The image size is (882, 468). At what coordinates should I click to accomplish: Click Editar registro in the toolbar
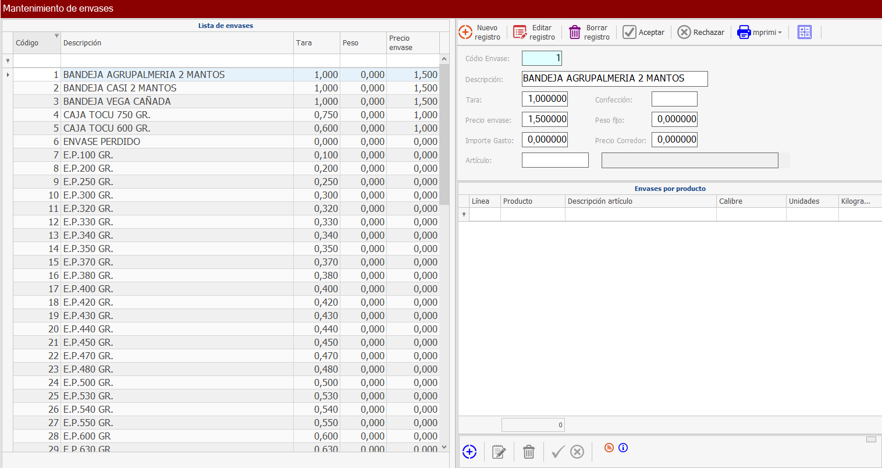tap(534, 32)
